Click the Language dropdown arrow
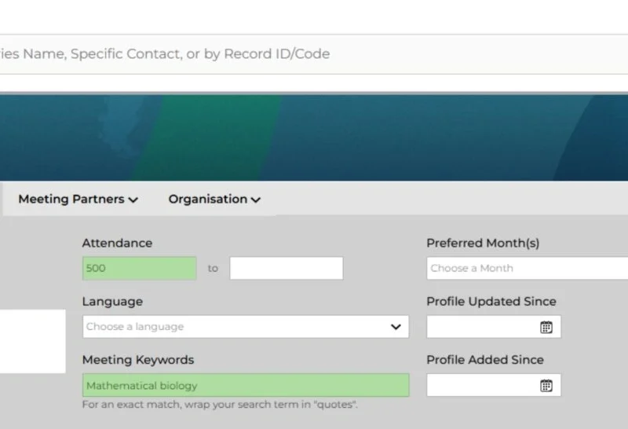 396,327
